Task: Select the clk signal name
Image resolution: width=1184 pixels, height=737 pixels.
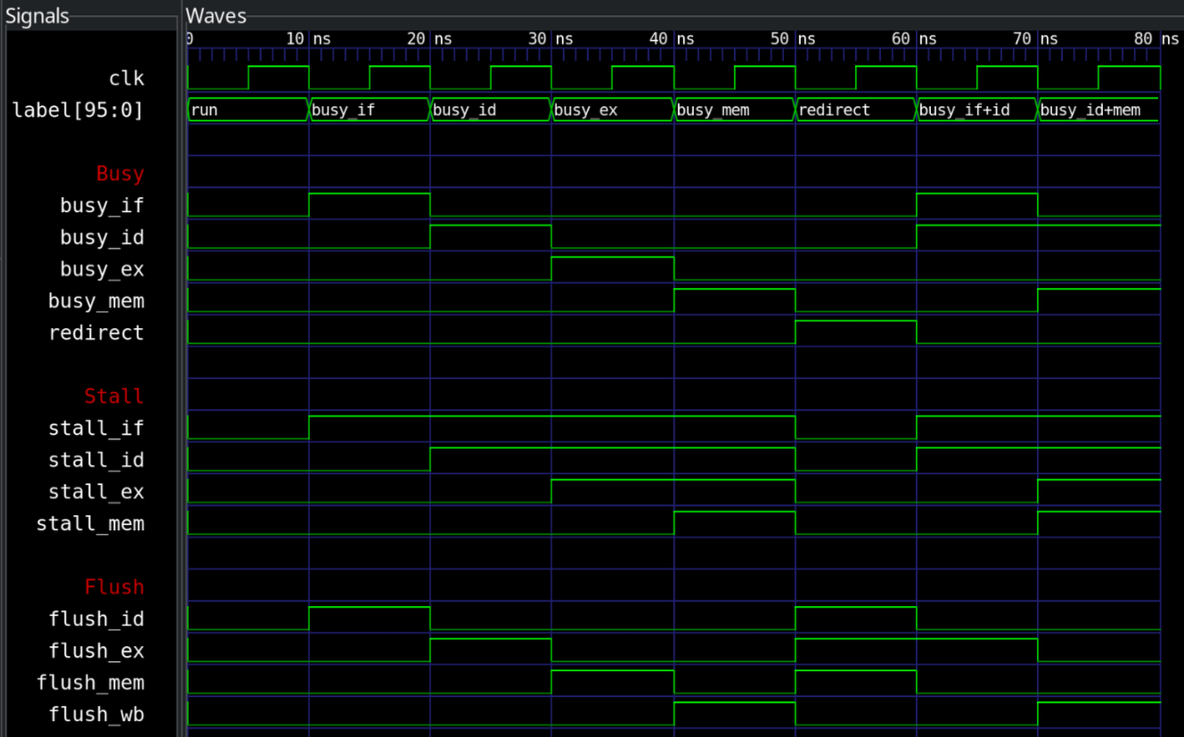Action: [x=126, y=78]
